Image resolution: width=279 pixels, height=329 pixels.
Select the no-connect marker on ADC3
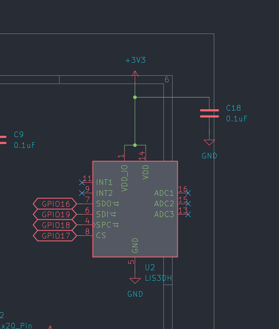pos(188,214)
